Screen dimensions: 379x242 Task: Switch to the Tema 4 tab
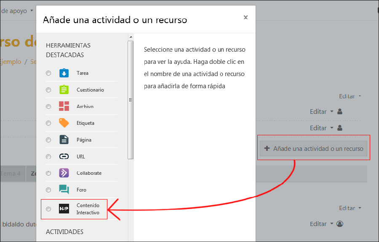pyautogui.click(x=11, y=174)
